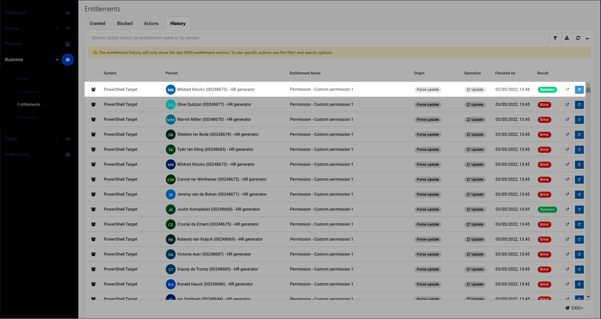The image size is (601, 319).
Task: Click the Dashboard home icon
Action: coord(68,13)
